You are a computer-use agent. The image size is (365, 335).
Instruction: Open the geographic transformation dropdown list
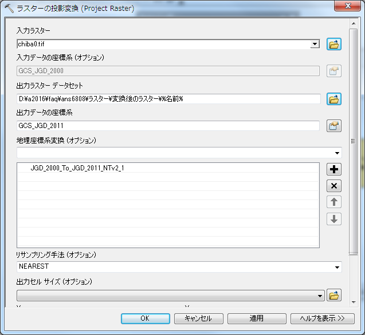click(x=337, y=153)
